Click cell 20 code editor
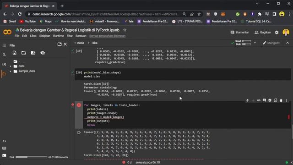This screenshot has width=293, height=165. (x=187, y=74)
